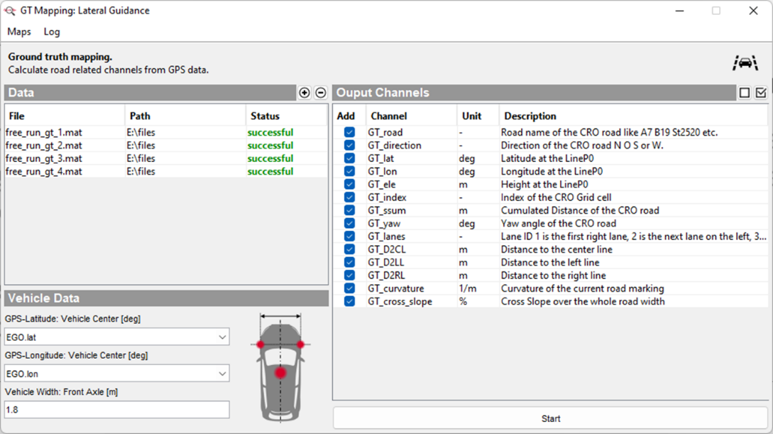
Task: Open the Log menu
Action: click(52, 32)
